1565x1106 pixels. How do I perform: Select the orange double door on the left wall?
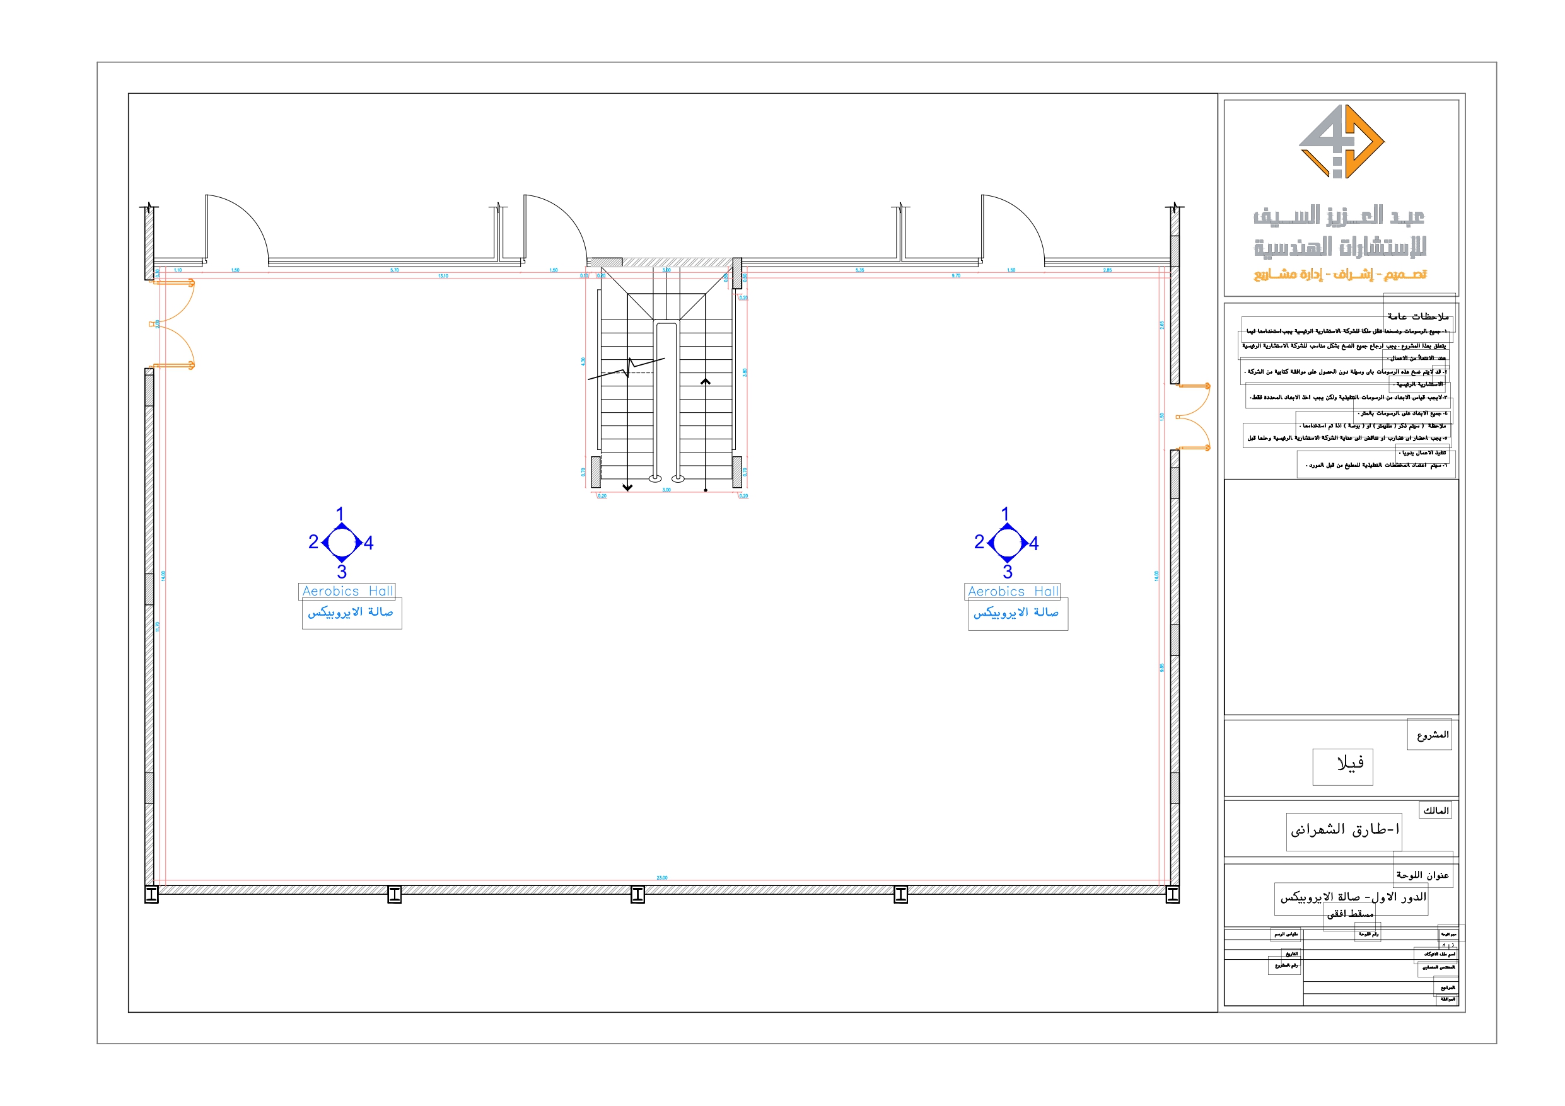tap(172, 324)
